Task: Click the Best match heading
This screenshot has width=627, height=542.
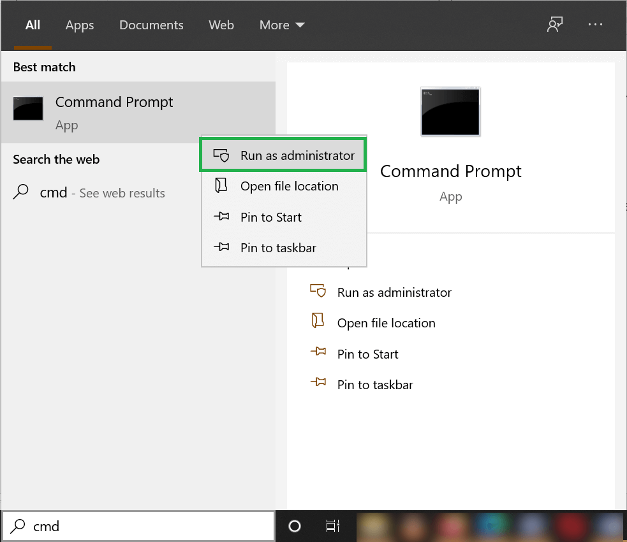Action: coord(45,67)
